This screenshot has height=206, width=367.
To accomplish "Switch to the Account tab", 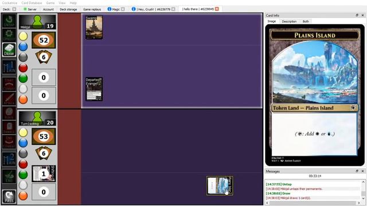I will tap(48, 9).
